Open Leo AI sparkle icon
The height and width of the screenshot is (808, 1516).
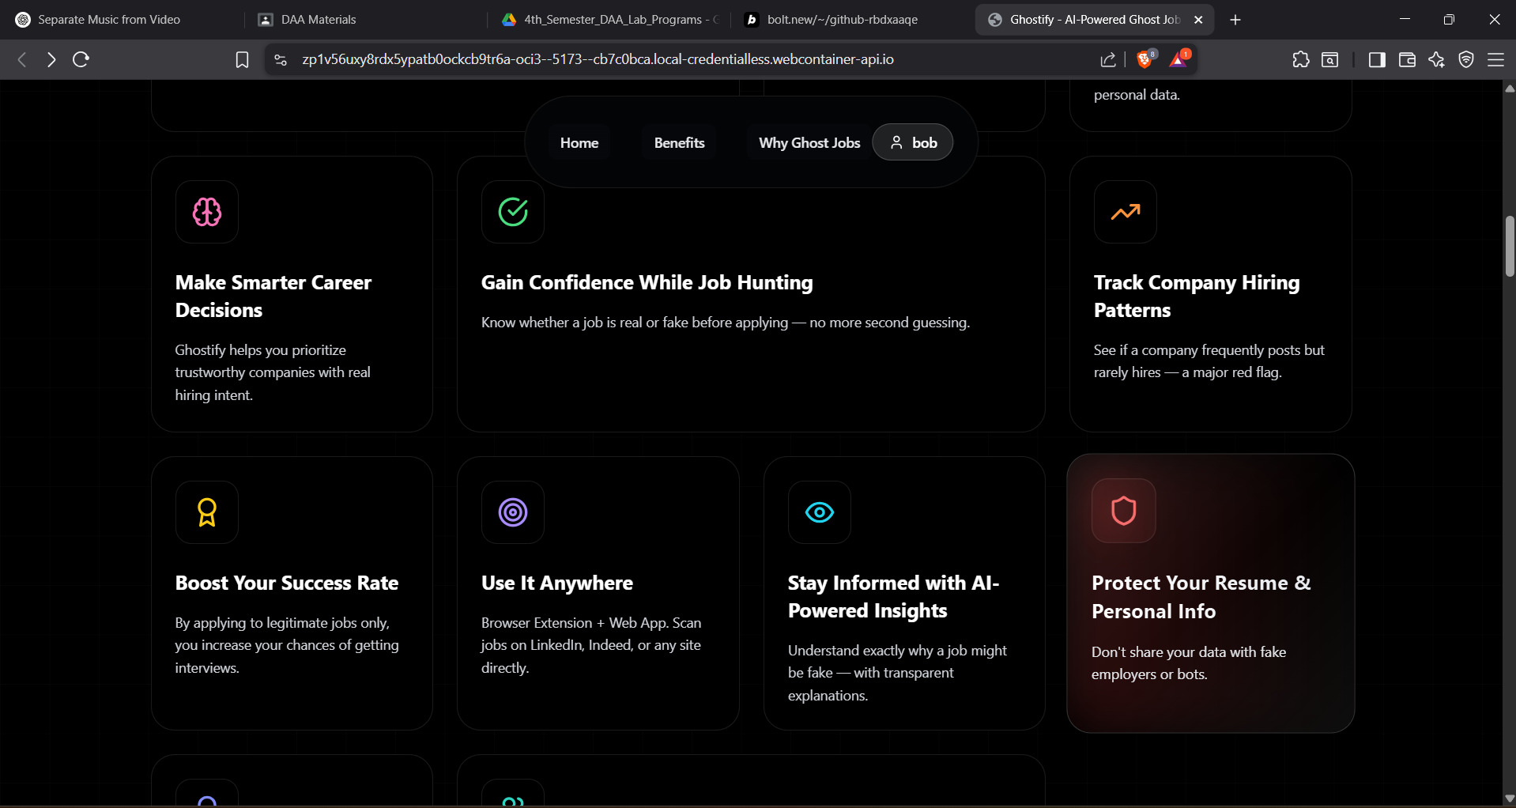(x=1437, y=59)
